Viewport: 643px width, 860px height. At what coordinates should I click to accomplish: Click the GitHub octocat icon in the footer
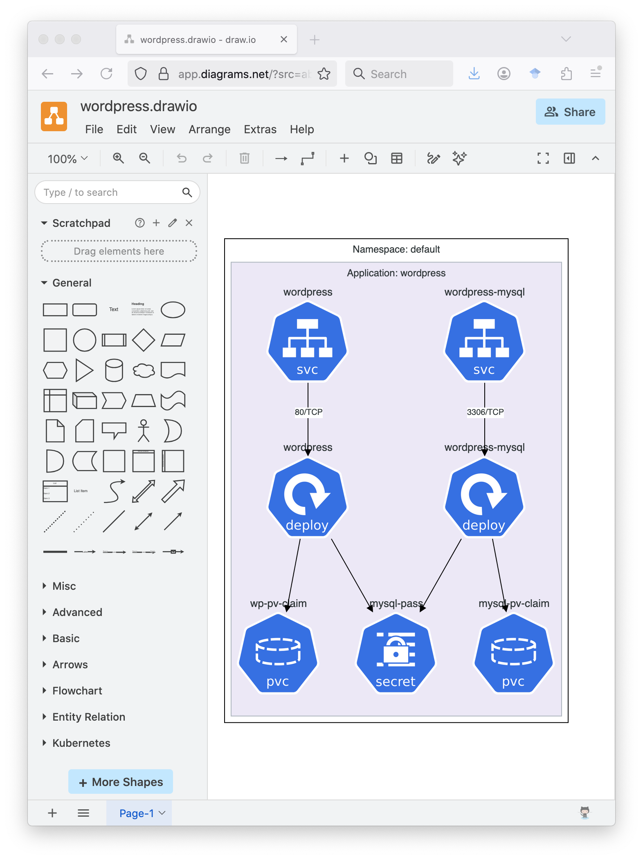(x=585, y=813)
